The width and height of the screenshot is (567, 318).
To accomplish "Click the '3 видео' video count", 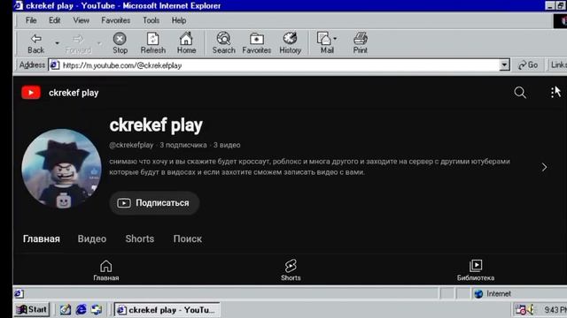I will coord(227,145).
